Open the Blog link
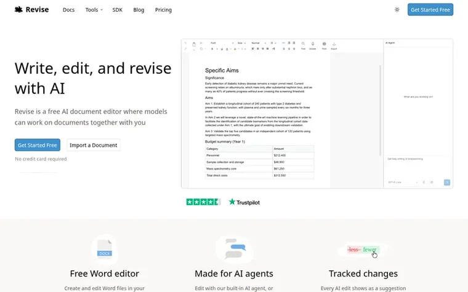468x292 pixels. pos(139,10)
